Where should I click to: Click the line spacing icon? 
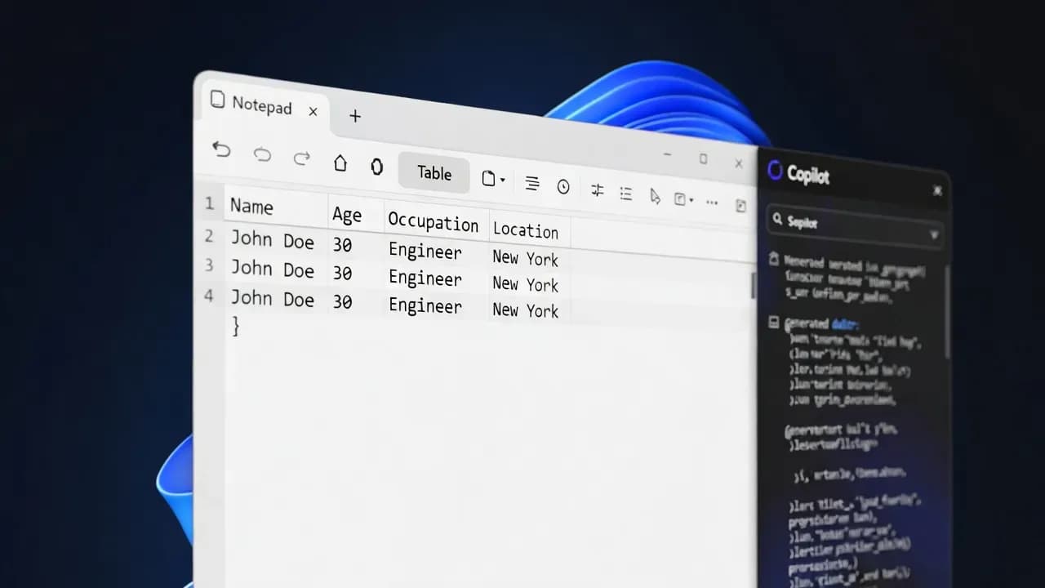532,185
